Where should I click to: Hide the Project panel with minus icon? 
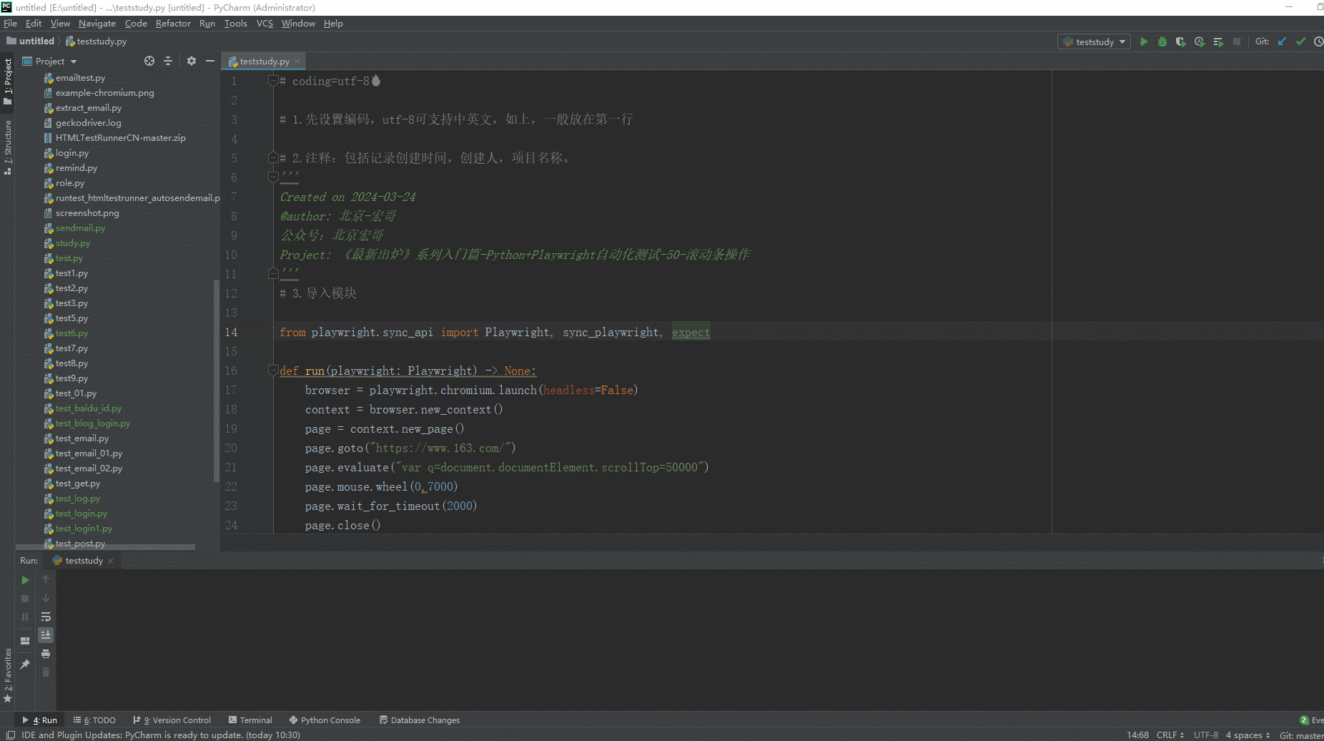(210, 61)
